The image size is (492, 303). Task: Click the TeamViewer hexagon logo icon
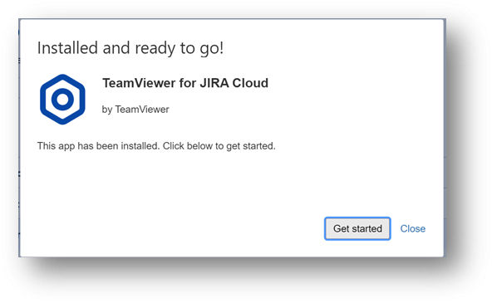[62, 100]
